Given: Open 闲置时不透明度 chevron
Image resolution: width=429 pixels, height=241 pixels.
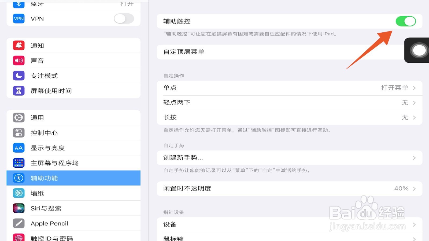Looking at the screenshot, I should [x=414, y=189].
